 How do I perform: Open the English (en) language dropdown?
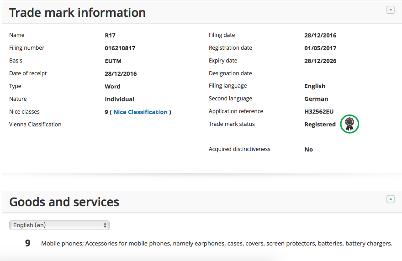click(59, 225)
